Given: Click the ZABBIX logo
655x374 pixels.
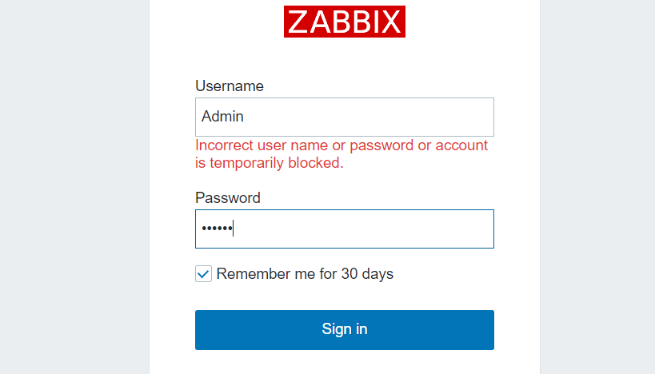Looking at the screenshot, I should click(345, 22).
